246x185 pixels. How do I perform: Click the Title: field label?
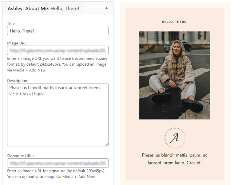(11, 23)
